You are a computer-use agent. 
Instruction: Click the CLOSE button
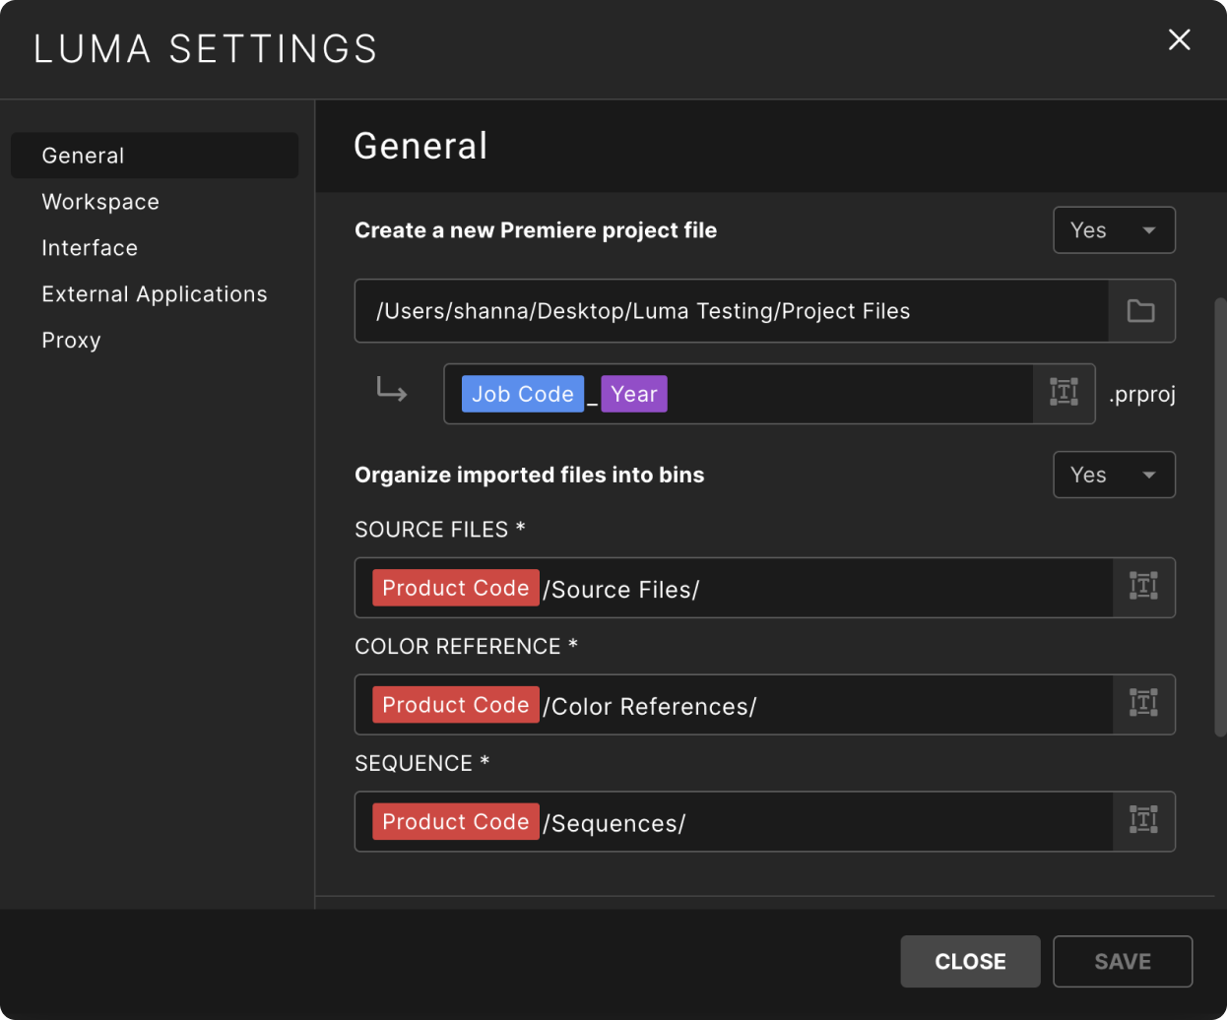[x=970, y=961]
